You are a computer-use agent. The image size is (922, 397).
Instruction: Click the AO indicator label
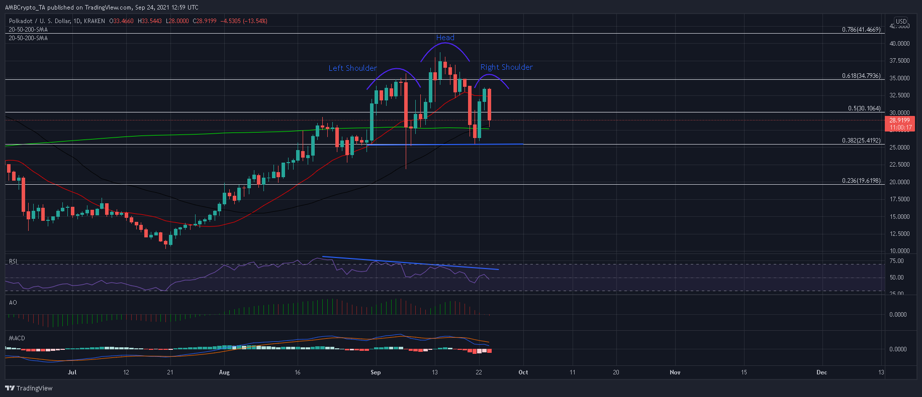pyautogui.click(x=13, y=303)
